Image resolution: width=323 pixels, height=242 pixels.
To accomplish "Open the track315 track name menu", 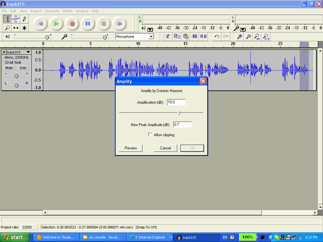I will tap(28, 52).
